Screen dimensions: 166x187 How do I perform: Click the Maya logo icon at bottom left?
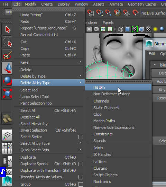click(7, 181)
